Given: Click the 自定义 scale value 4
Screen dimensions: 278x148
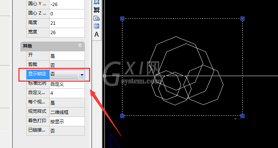Looking at the screenshot, I should coord(67,93).
